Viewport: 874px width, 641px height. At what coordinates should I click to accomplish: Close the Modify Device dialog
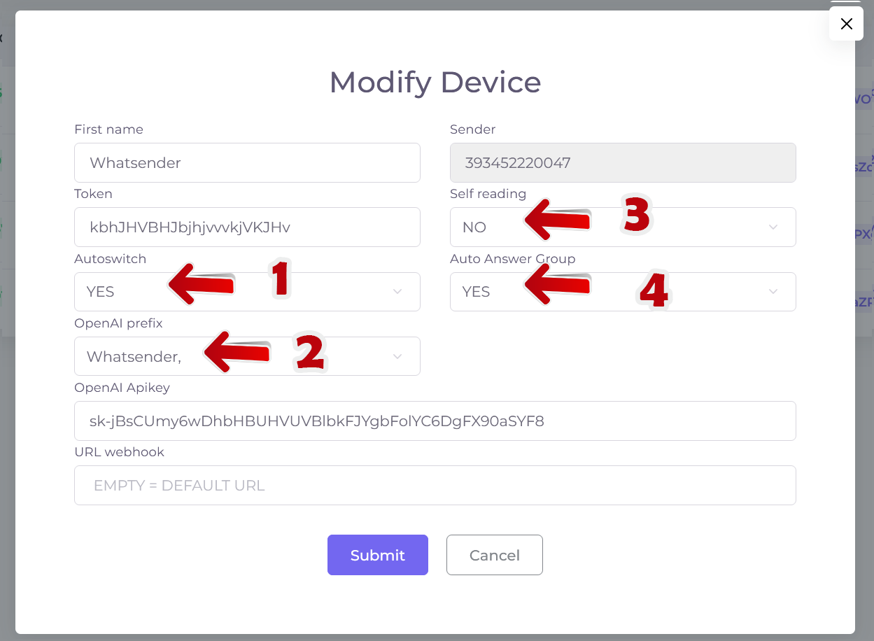[x=846, y=24]
